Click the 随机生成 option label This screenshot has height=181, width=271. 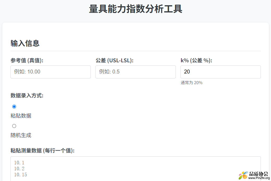pyautogui.click(x=21, y=135)
